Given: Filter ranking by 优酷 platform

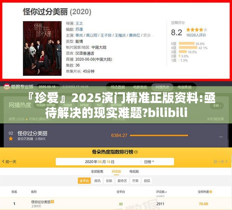Looking at the screenshot, I should (x=109, y=181).
